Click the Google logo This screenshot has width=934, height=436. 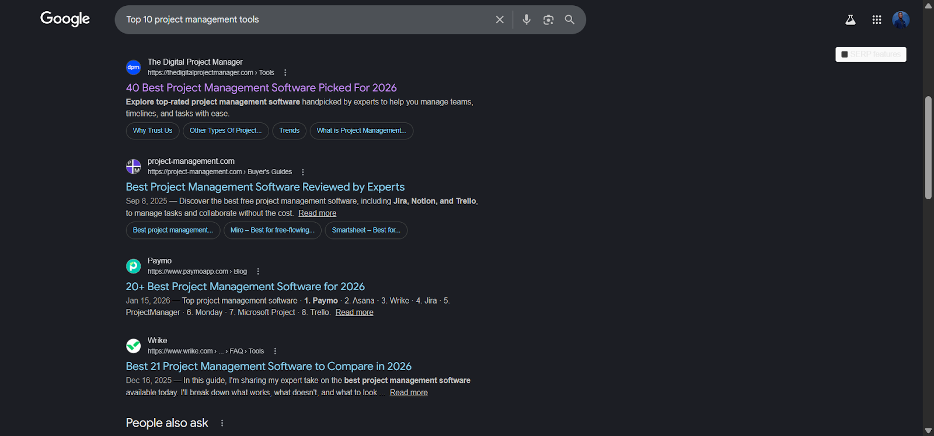coord(65,19)
